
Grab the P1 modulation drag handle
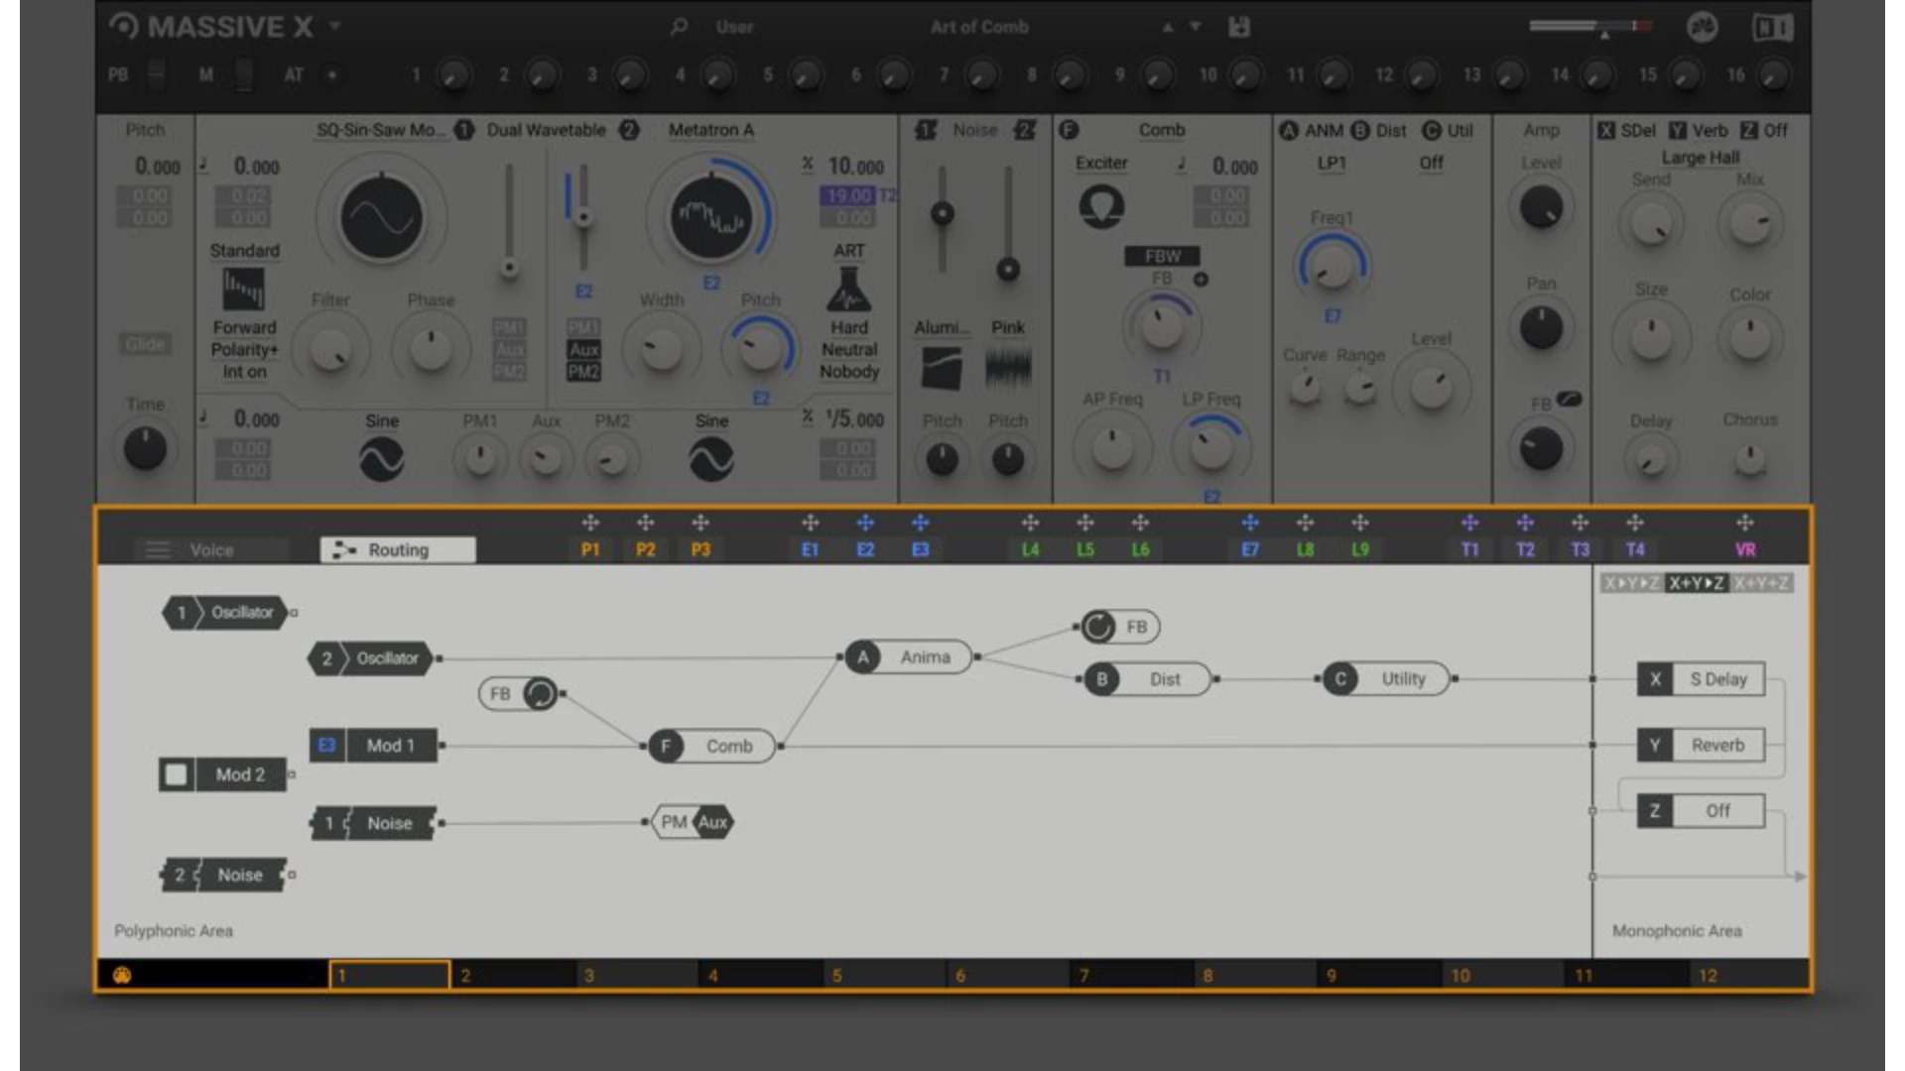click(590, 523)
